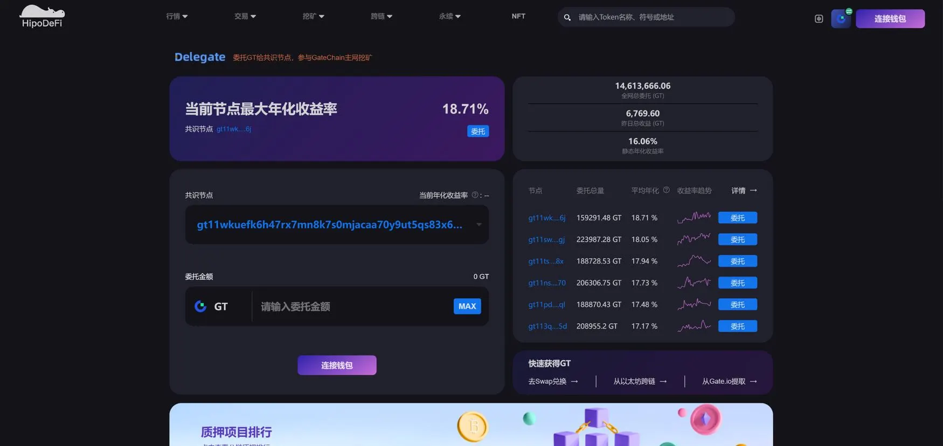Click the search magnifier icon
The image size is (943, 446).
[567, 17]
